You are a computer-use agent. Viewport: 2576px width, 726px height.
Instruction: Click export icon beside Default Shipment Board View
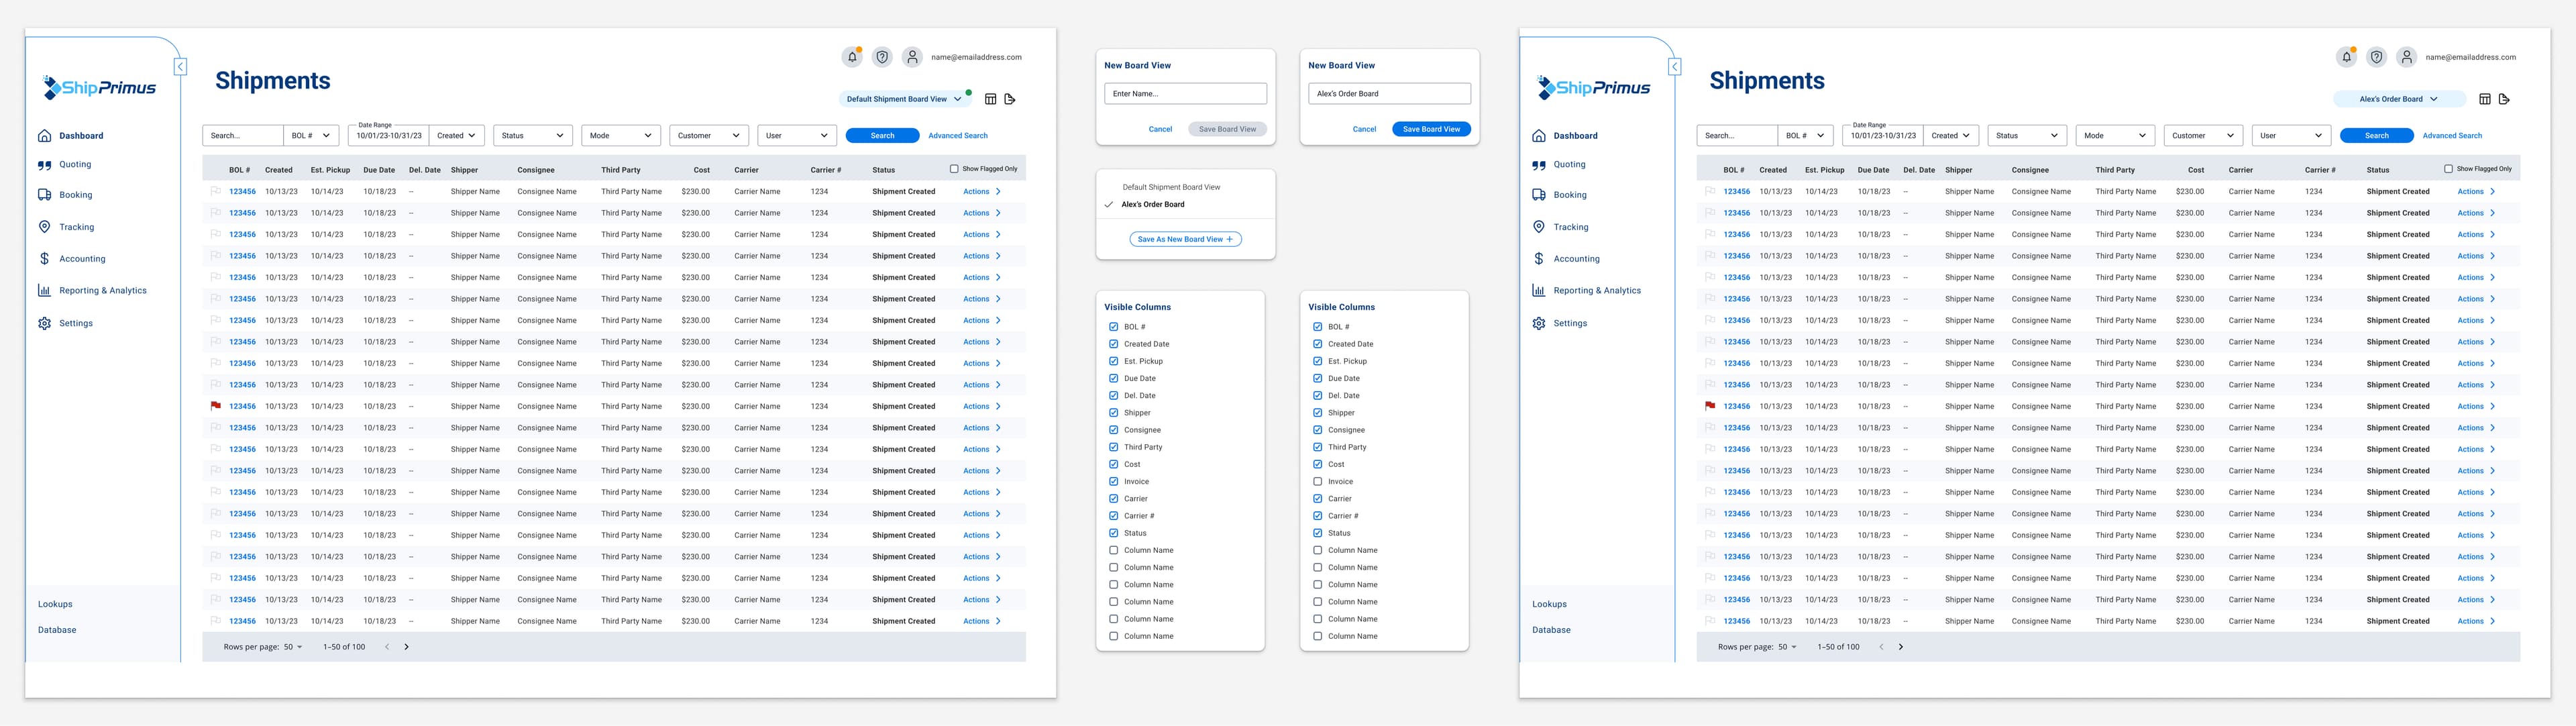click(x=1010, y=99)
